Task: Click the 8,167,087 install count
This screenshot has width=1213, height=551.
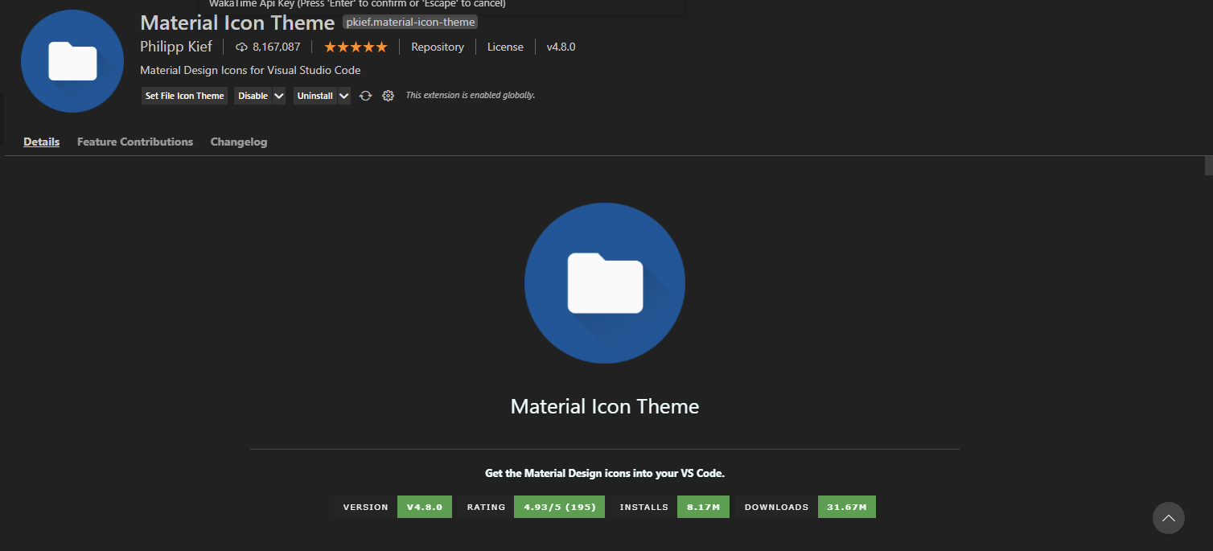Action: coord(276,47)
